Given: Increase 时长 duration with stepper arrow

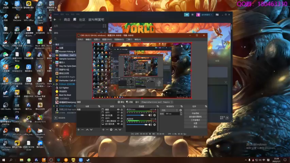Looking at the screenshot, I should pyautogui.click(x=181, y=113).
